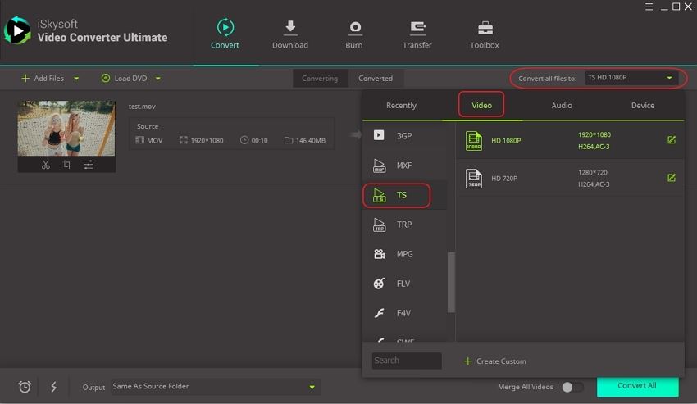This screenshot has height=404, width=697.
Task: Click the crop icon under video thumbnail
Action: [66, 165]
